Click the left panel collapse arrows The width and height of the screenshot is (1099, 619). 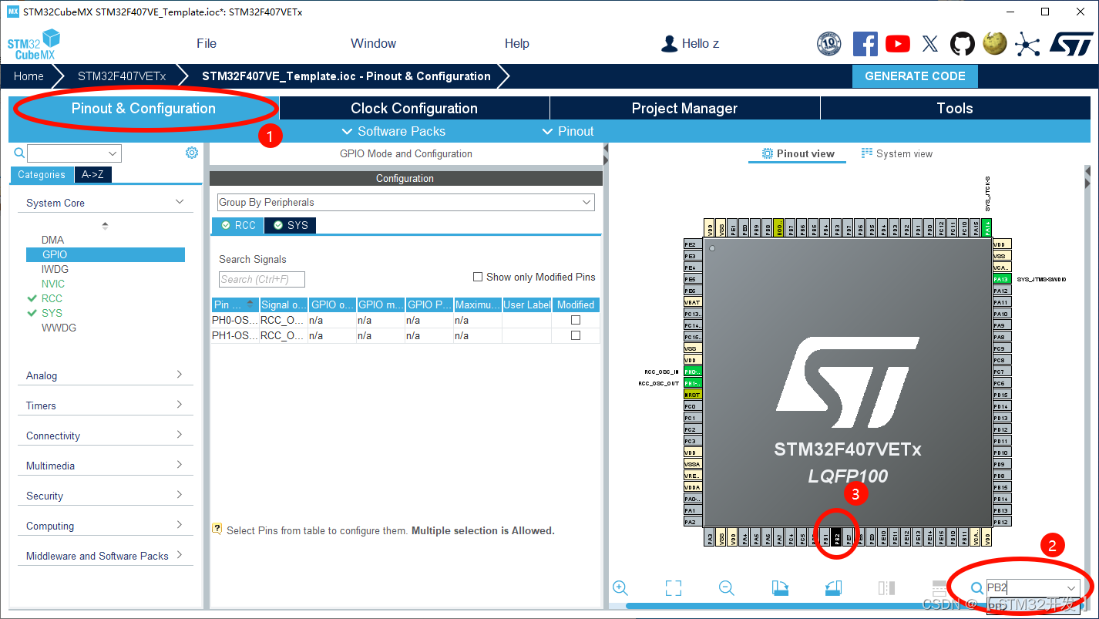pos(606,154)
